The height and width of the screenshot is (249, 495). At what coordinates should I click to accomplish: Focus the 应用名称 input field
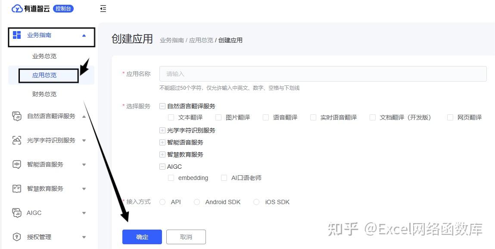[323, 74]
